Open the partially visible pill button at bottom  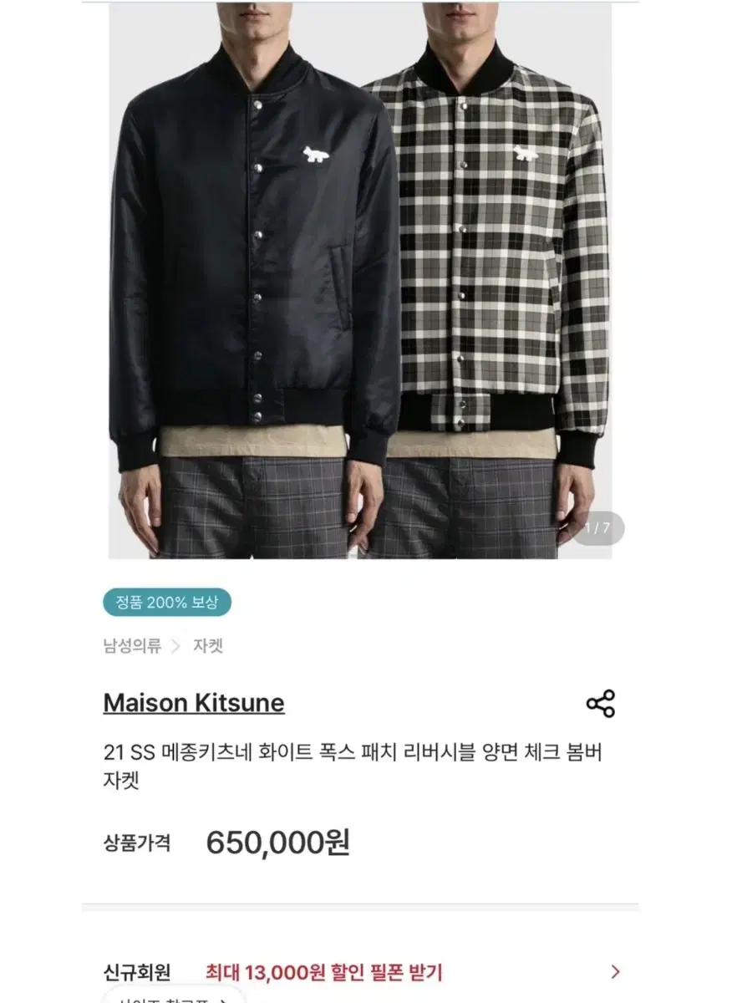174,995
